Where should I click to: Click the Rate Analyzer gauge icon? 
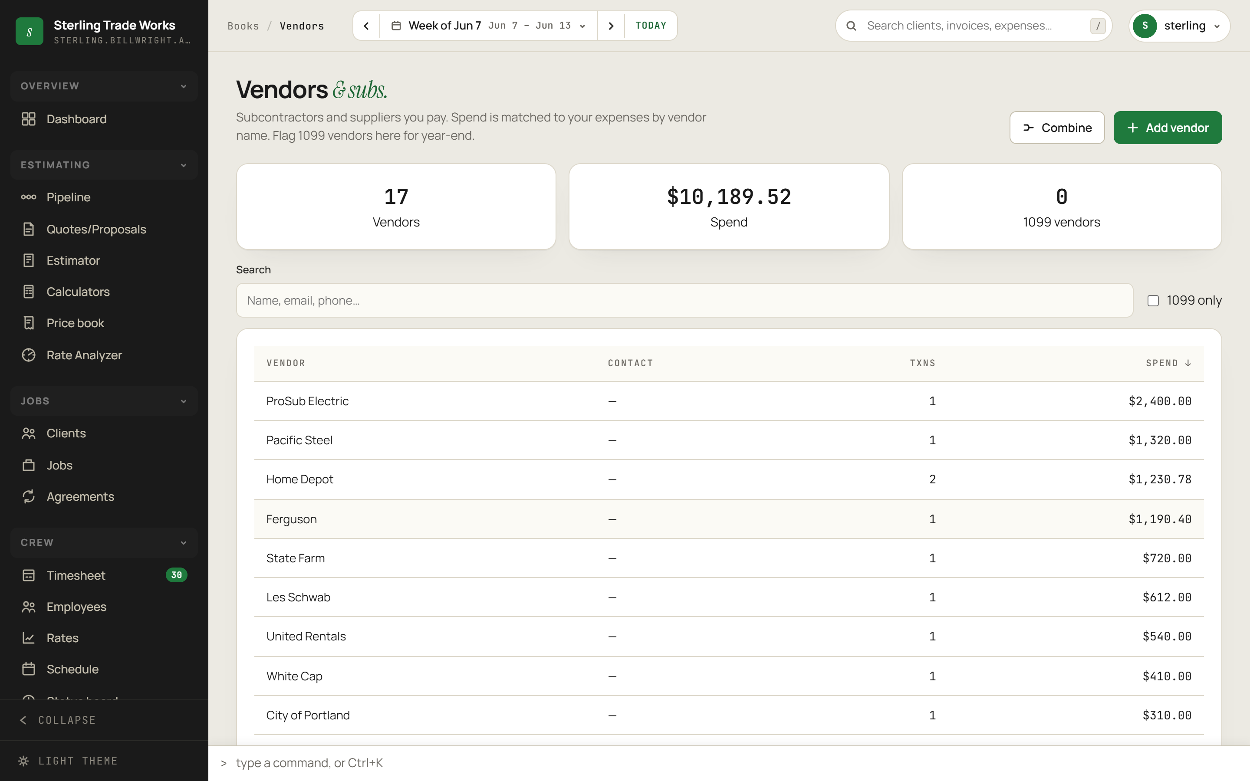[28, 355]
